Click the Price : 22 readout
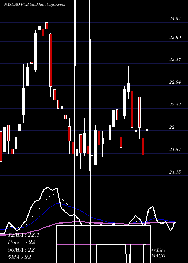Viewport: 188px width, 263px height. pos(21,242)
